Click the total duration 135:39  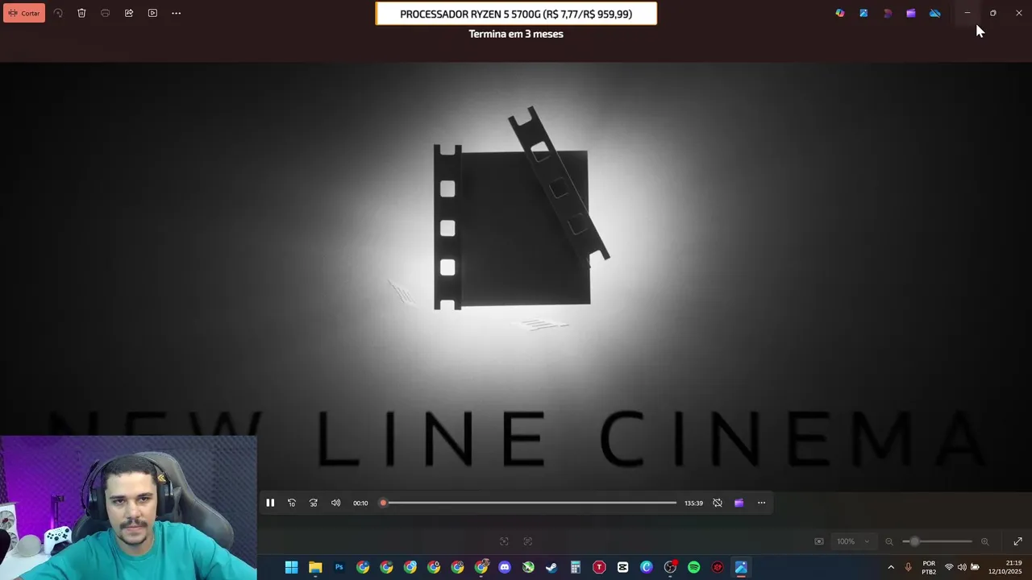coord(693,503)
